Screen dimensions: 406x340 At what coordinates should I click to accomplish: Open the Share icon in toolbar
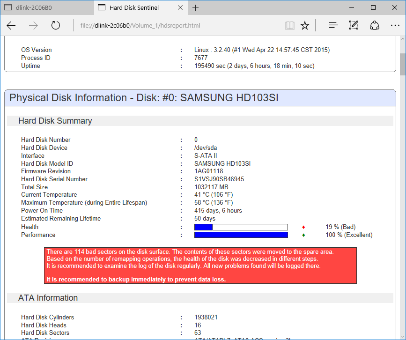point(375,25)
